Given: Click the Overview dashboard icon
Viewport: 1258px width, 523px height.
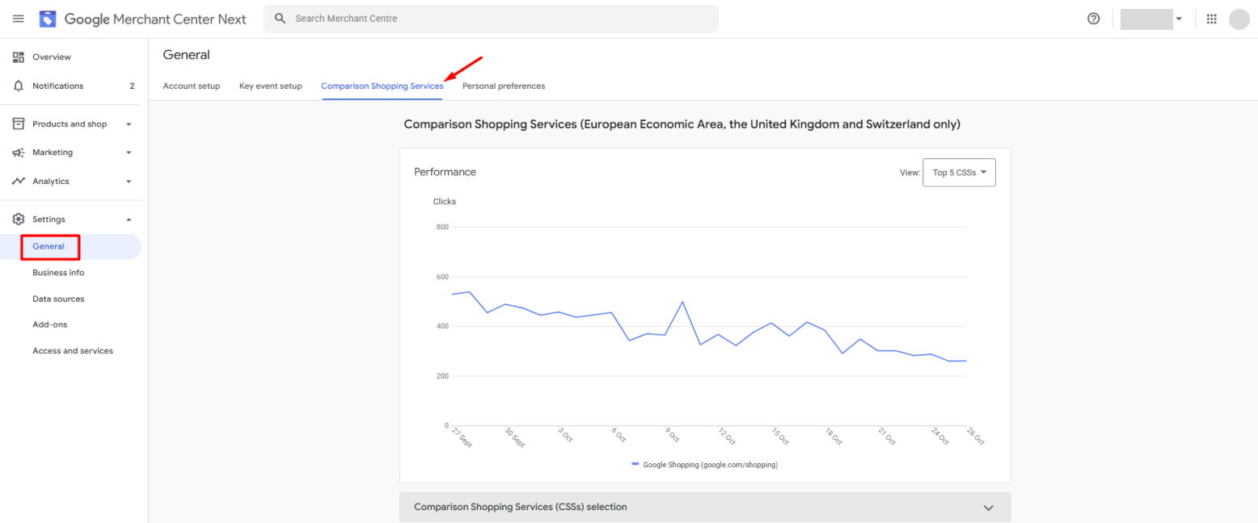Looking at the screenshot, I should (19, 57).
